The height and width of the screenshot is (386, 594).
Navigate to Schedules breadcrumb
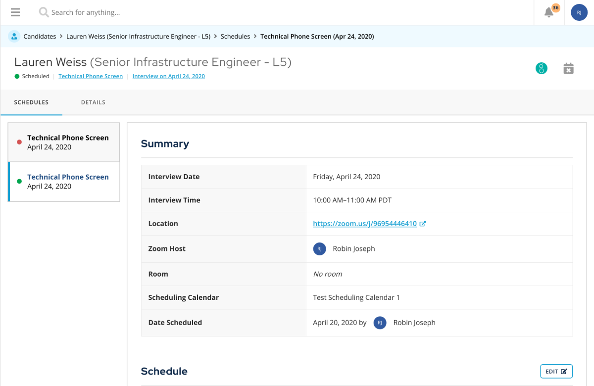[x=235, y=36]
